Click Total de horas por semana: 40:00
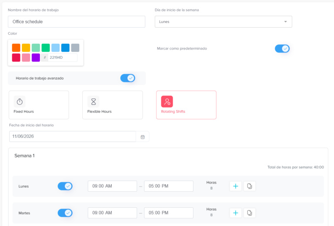 296,167
